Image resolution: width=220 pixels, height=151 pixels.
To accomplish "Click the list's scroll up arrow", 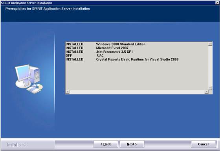I will (210, 44).
